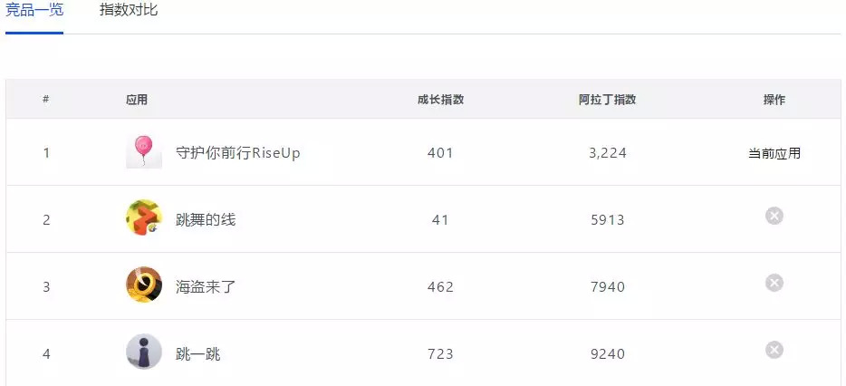The width and height of the screenshot is (846, 386).
Task: Click the 当前应用 label in first row
Action: [774, 153]
